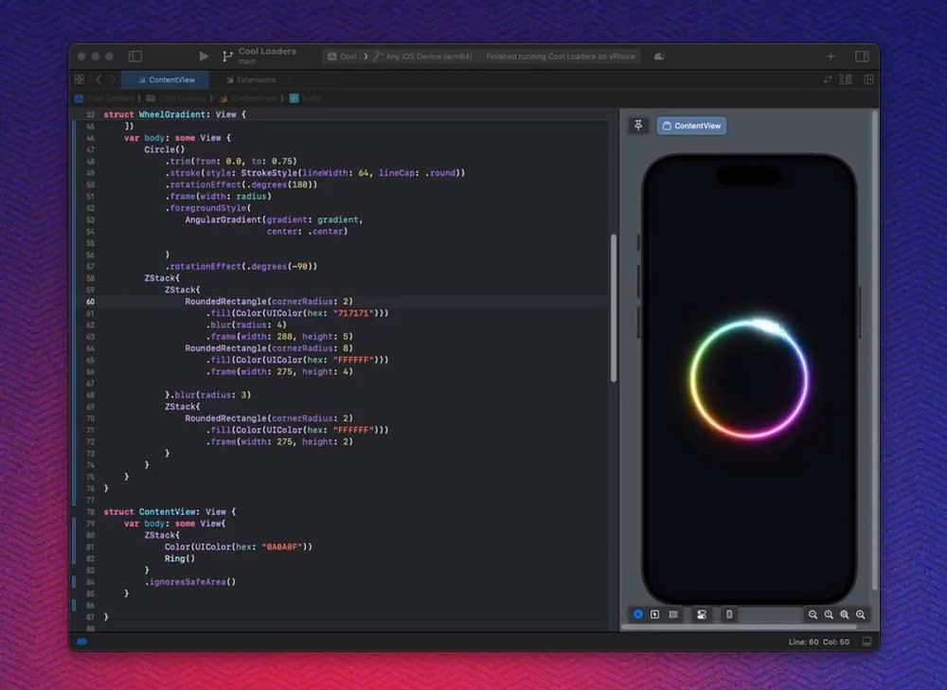Open the related items grid icon

[80, 80]
